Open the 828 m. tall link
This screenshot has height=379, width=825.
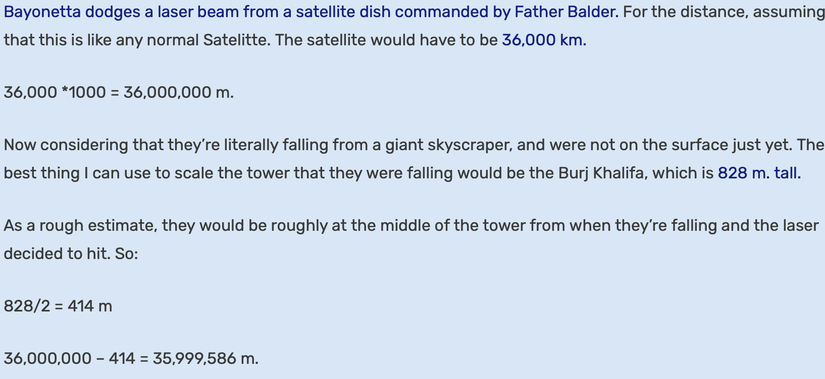click(759, 173)
